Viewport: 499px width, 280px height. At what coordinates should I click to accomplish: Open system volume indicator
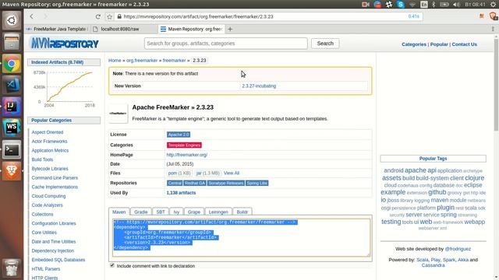pyautogui.click(x=456, y=5)
